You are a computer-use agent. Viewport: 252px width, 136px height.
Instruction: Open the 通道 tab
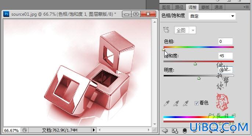[219, 7]
